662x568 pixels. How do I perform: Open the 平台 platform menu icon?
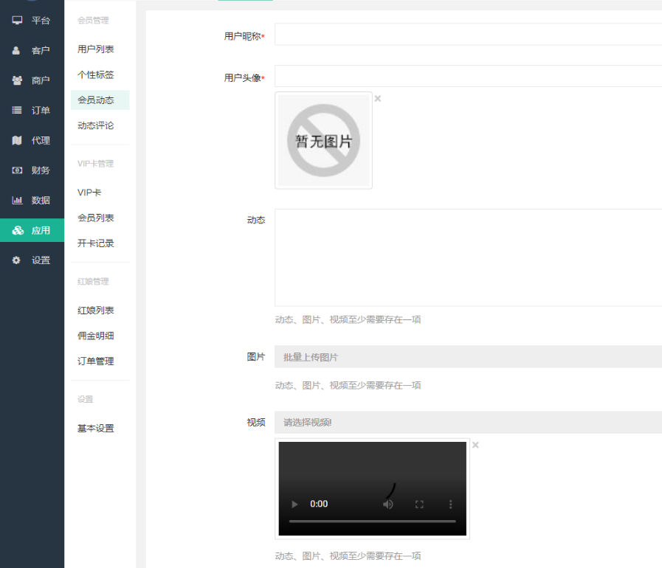17,20
